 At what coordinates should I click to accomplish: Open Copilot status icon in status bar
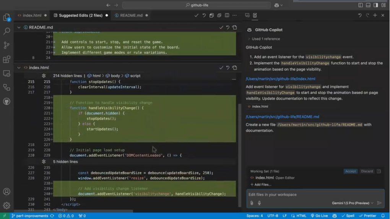pyautogui.click(x=335, y=216)
